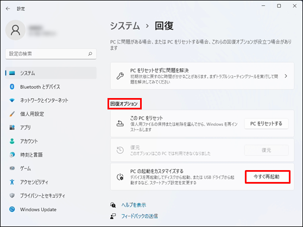Open Bluetooth とデバイス settings
303x227 pixels.
pyautogui.click(x=51, y=87)
